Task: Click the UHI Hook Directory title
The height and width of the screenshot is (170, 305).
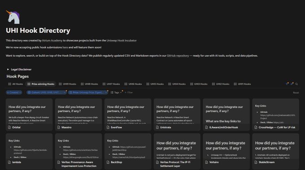Action: click(x=38, y=30)
